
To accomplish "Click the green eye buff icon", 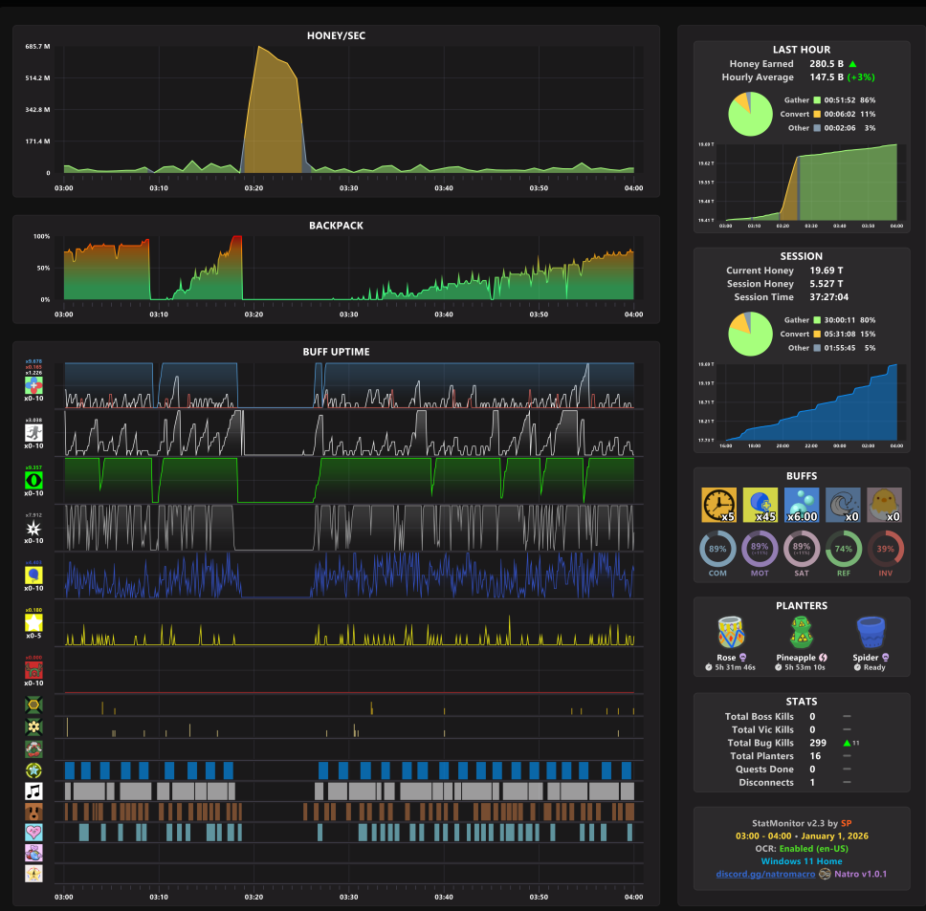I will coord(33,480).
